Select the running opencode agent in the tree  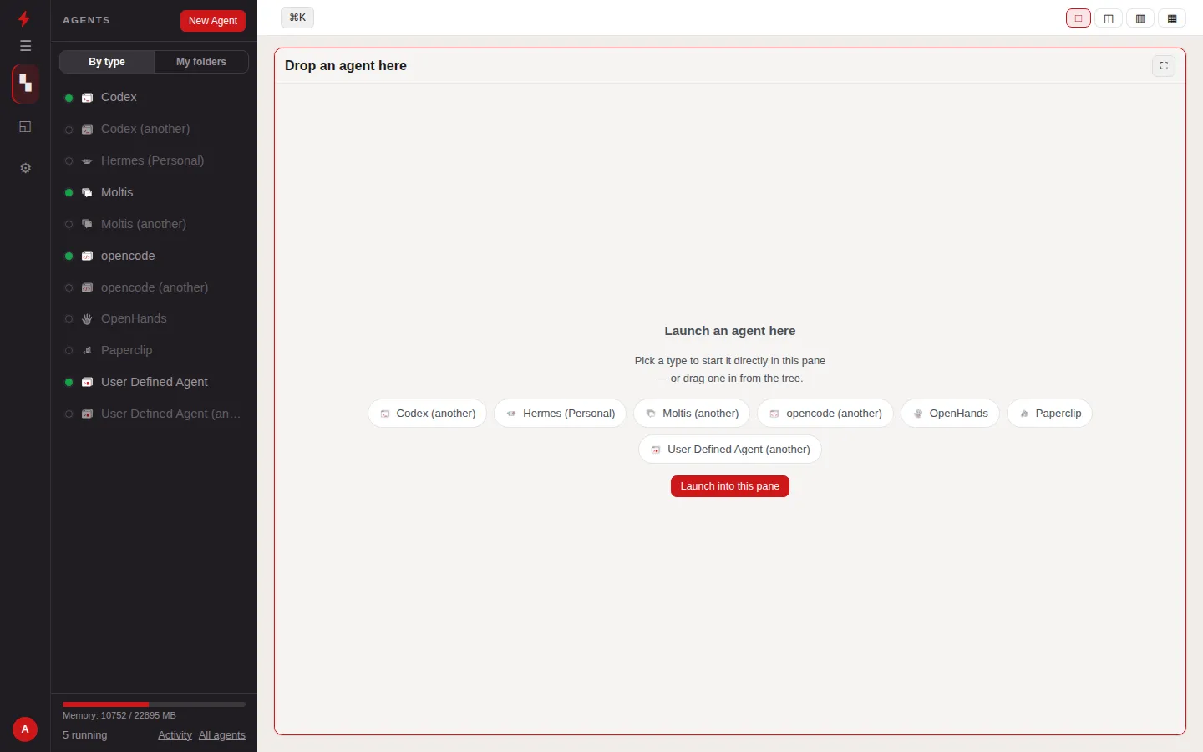click(x=154, y=257)
